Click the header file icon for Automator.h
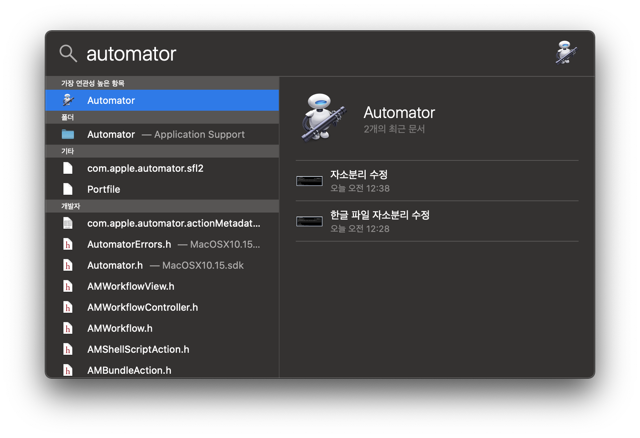 (68, 265)
